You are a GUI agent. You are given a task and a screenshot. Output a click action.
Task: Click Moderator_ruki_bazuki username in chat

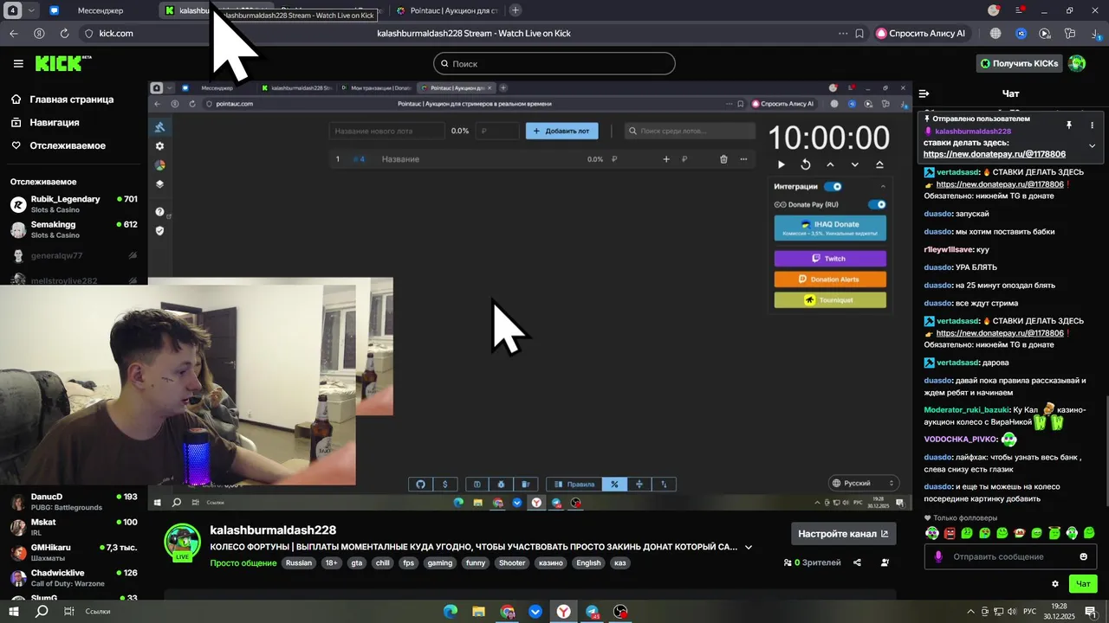pyautogui.click(x=967, y=409)
